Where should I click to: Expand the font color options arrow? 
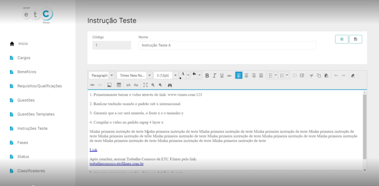click(188, 76)
